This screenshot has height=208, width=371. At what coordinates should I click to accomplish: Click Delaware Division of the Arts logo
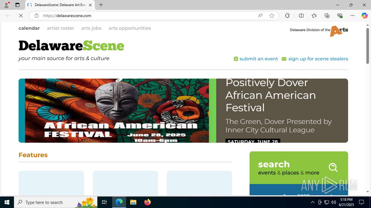319,31
